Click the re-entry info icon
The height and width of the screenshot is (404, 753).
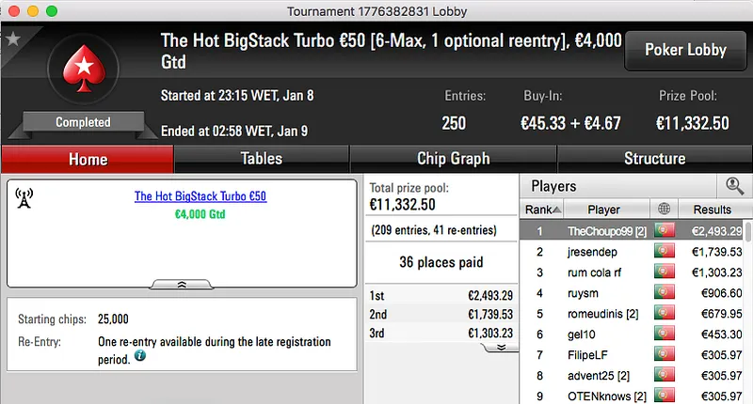click(140, 357)
